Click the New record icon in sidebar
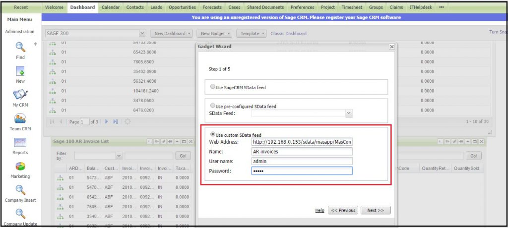Screen dimensions: 508x228 tap(20, 71)
